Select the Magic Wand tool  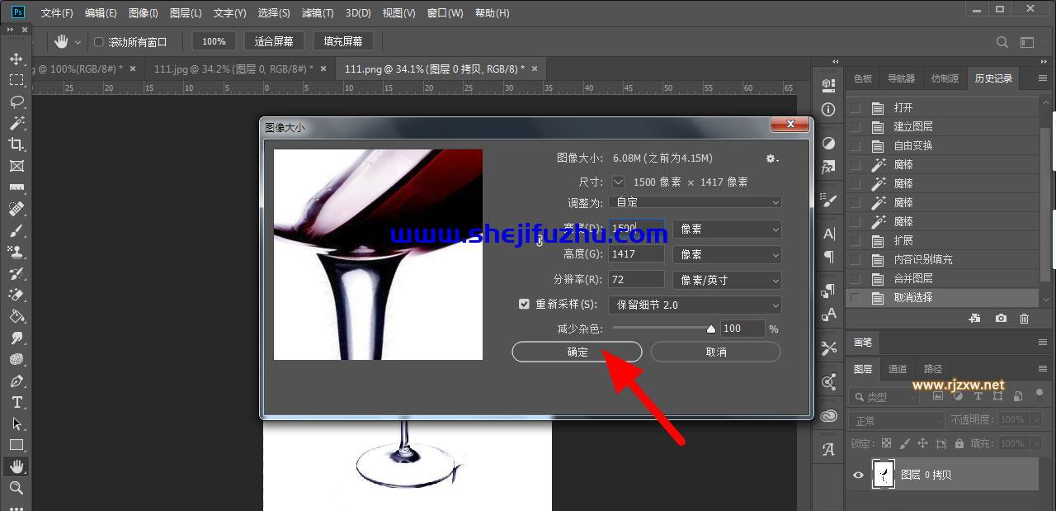pos(16,123)
